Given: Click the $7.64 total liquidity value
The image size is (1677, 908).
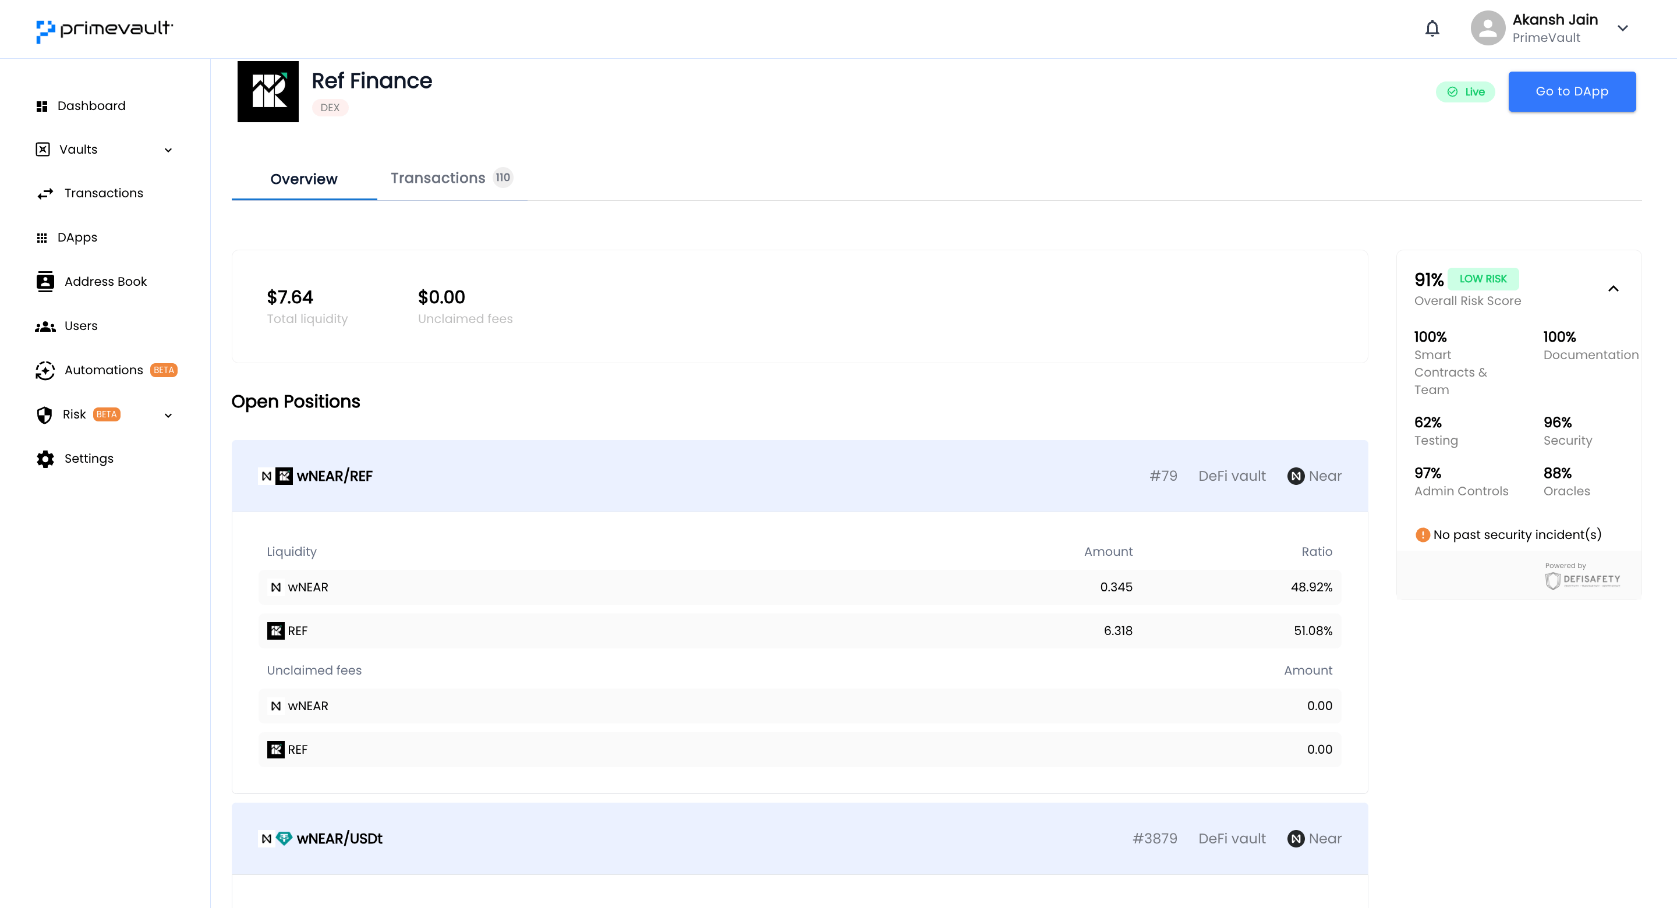Looking at the screenshot, I should coord(290,297).
